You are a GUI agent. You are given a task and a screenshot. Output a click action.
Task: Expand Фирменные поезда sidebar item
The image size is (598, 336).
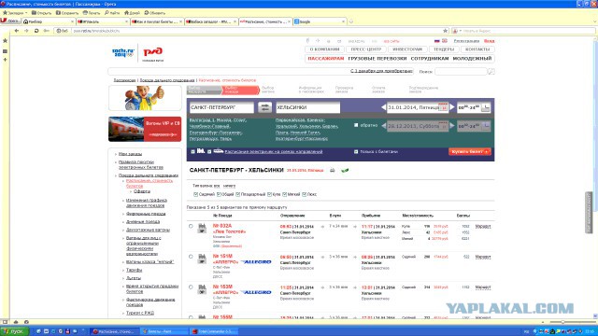pyautogui.click(x=146, y=214)
